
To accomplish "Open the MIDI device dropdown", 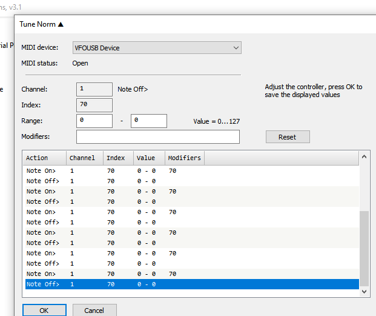I will pos(156,47).
